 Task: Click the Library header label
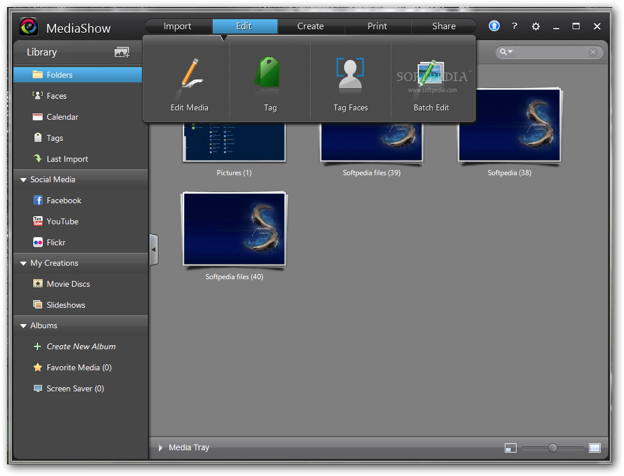(42, 52)
